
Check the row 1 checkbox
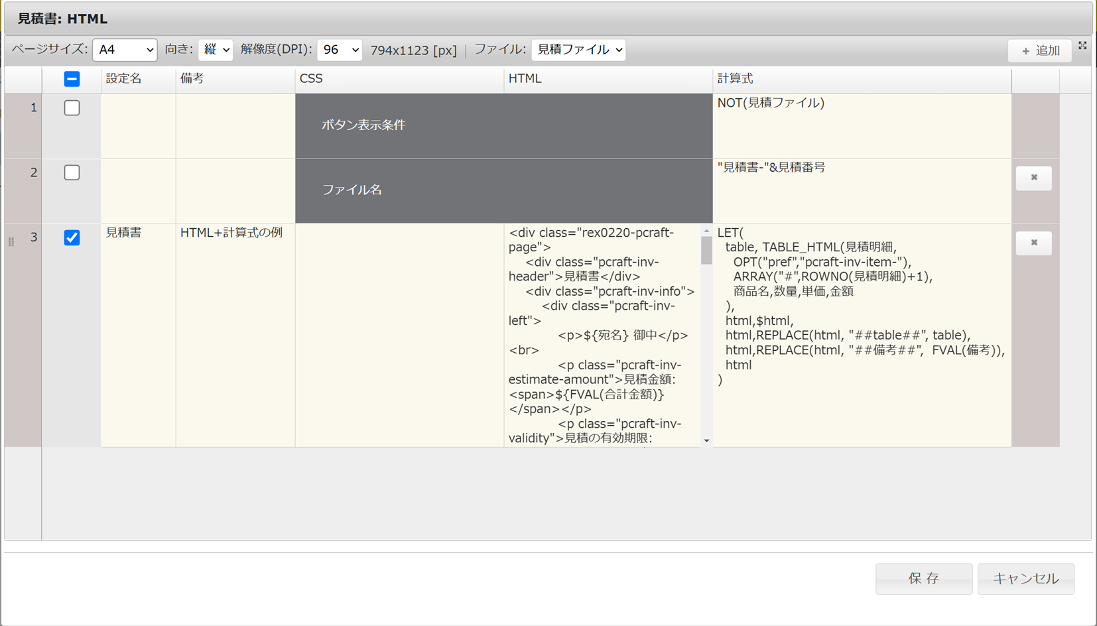72,107
